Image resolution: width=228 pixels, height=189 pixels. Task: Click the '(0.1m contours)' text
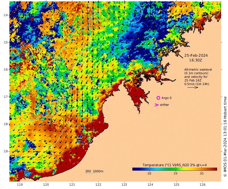[196, 73]
